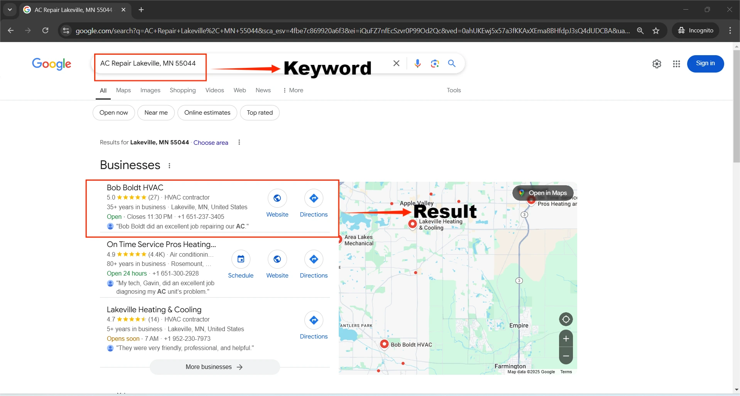Click the blue search magnifier button
The image size is (740, 396).
[x=452, y=63]
